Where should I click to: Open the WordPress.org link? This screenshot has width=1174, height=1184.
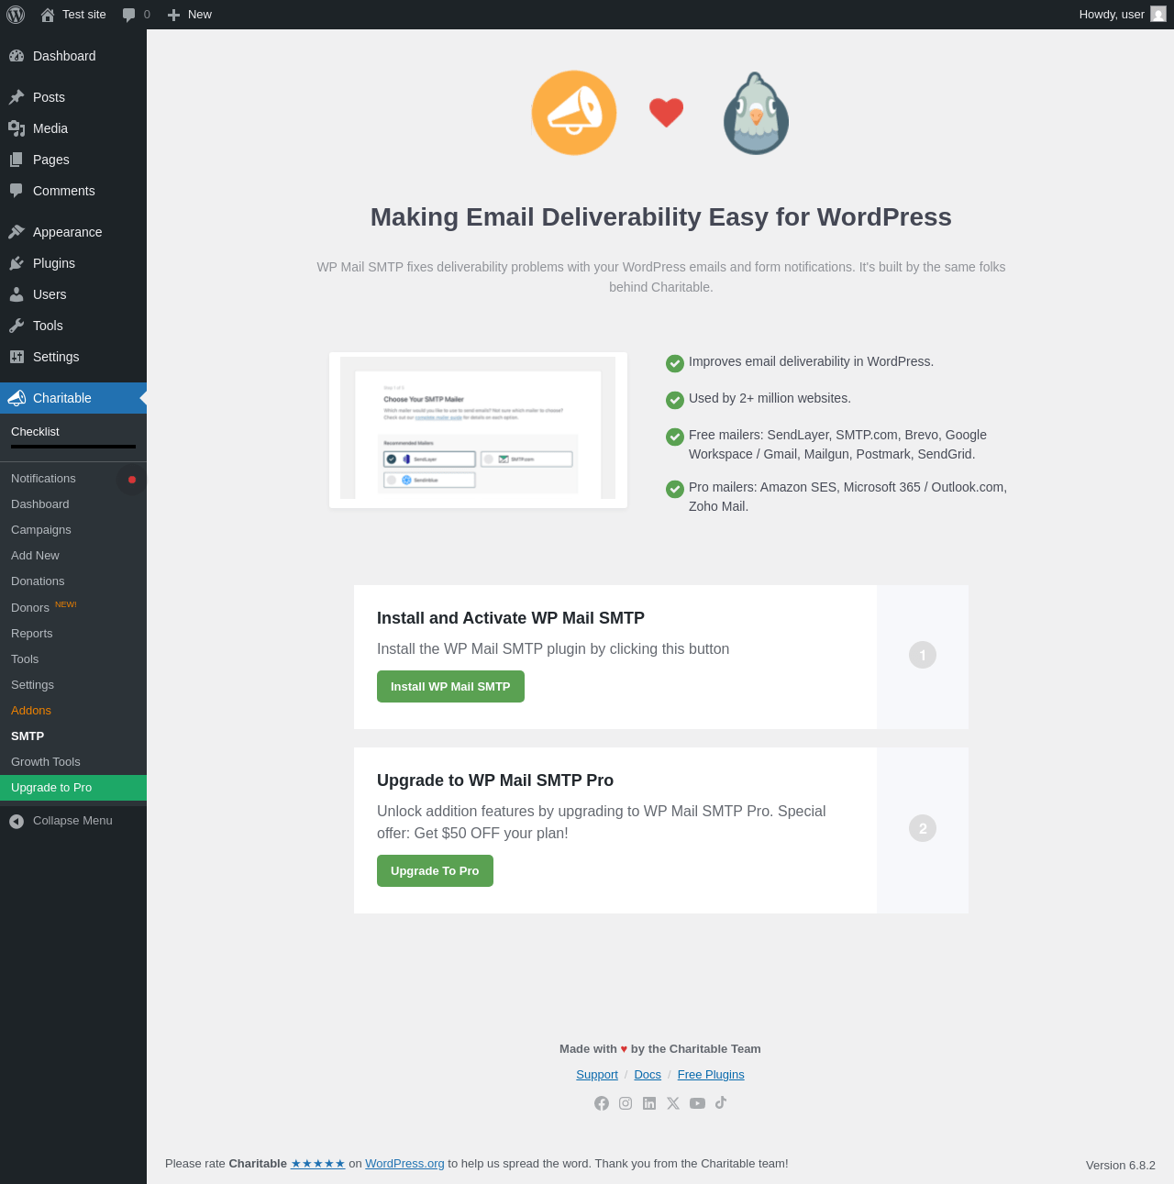(404, 1164)
